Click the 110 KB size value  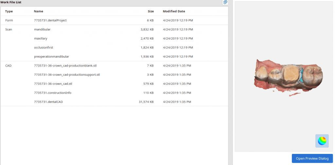click(x=149, y=93)
